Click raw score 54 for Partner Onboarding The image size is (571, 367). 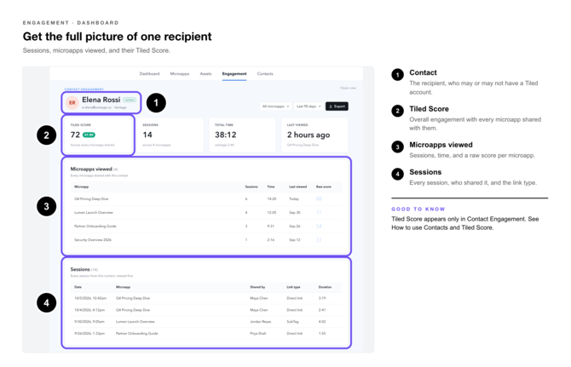(x=319, y=227)
